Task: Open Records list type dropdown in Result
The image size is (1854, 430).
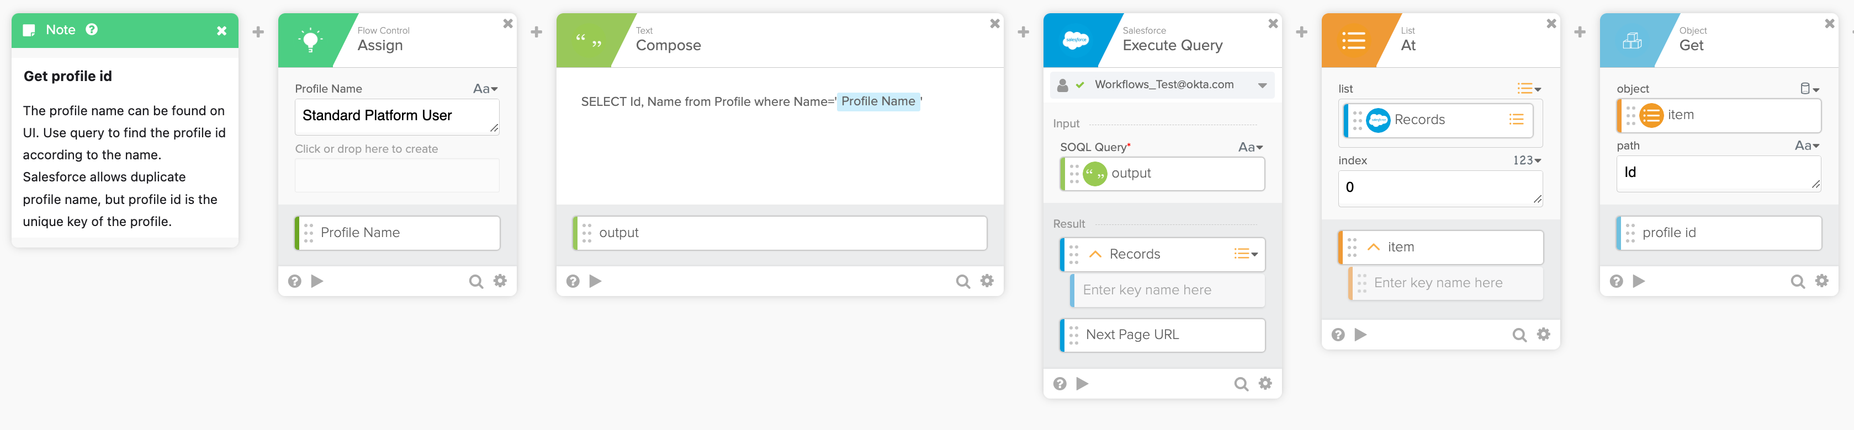Action: (x=1245, y=255)
